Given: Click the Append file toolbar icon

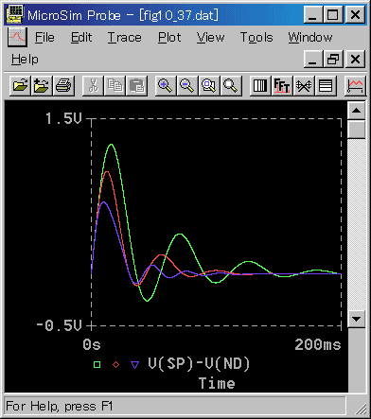Looking at the screenshot, I should (42, 85).
